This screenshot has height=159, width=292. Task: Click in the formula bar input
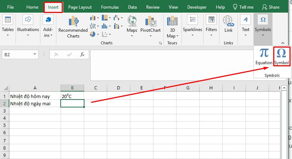[x=171, y=65]
